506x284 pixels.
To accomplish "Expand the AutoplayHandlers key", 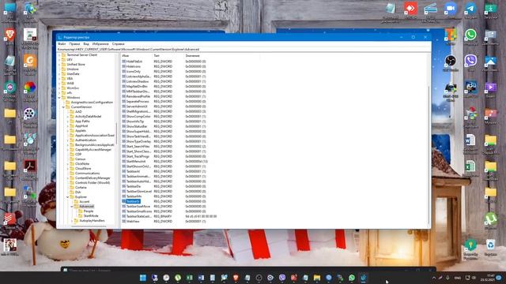I will point(72,221).
